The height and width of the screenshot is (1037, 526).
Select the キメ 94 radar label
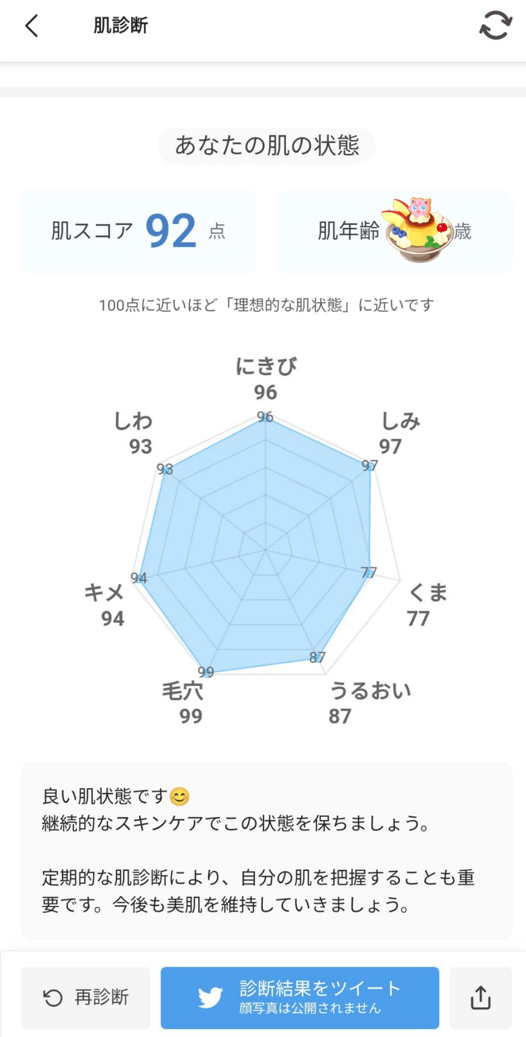[105, 605]
